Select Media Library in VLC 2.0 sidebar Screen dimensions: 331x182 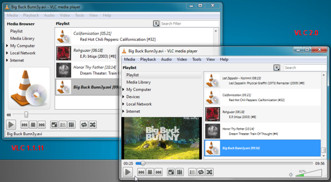tap(138, 82)
